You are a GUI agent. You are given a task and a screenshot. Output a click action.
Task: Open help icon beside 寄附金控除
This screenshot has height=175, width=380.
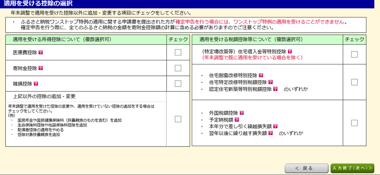point(40,68)
